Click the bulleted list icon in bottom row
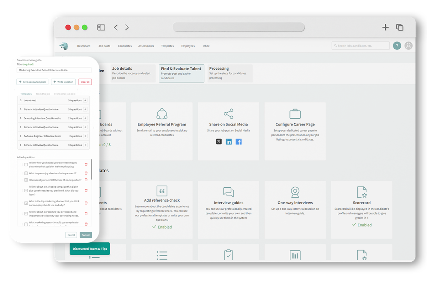427x284 pixels. click(x=162, y=255)
